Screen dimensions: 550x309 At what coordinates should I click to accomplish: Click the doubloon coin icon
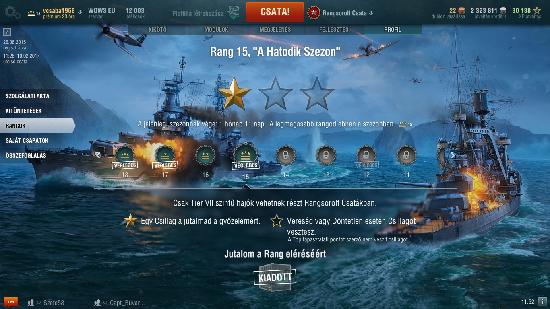click(461, 11)
